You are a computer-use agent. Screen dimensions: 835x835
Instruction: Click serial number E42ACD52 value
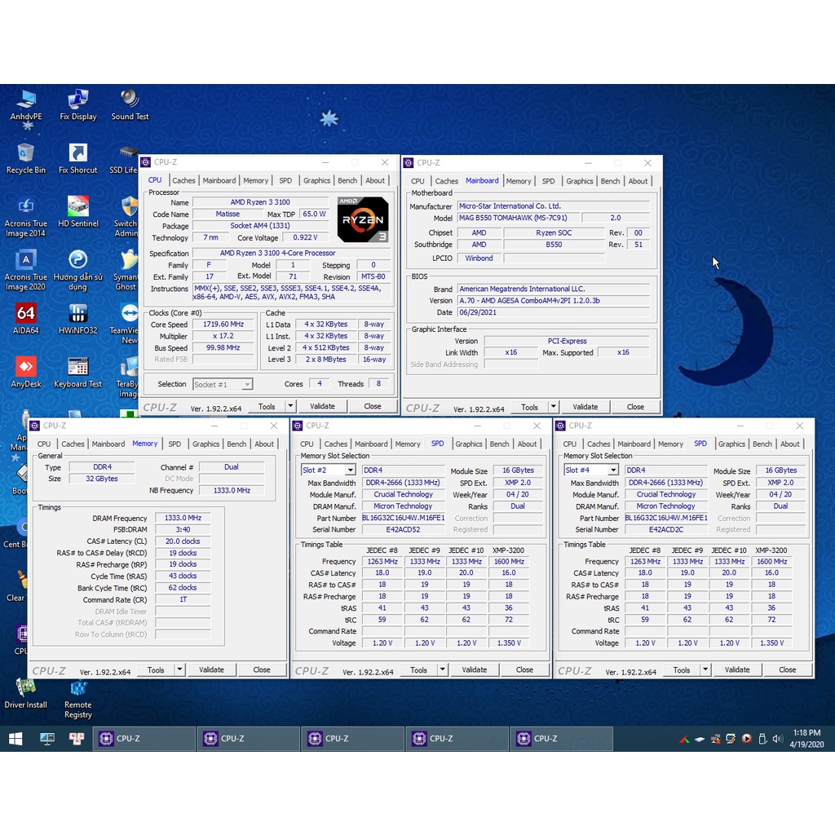coord(403,530)
